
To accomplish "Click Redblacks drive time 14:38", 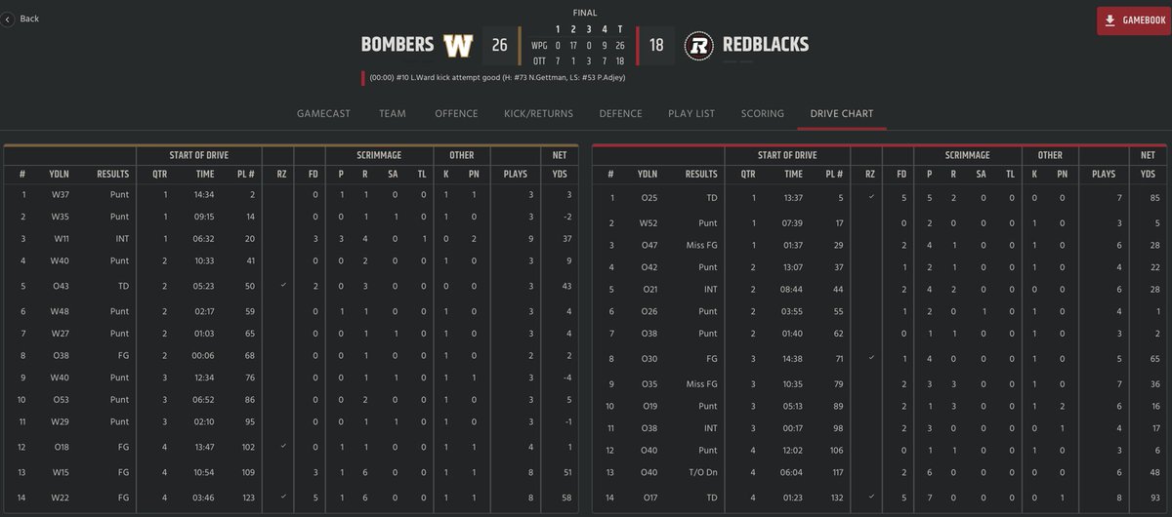I will [794, 359].
